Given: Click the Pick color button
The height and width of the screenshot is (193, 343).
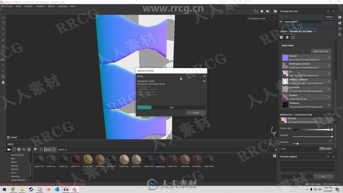Looking at the screenshot, I should click(326, 149).
